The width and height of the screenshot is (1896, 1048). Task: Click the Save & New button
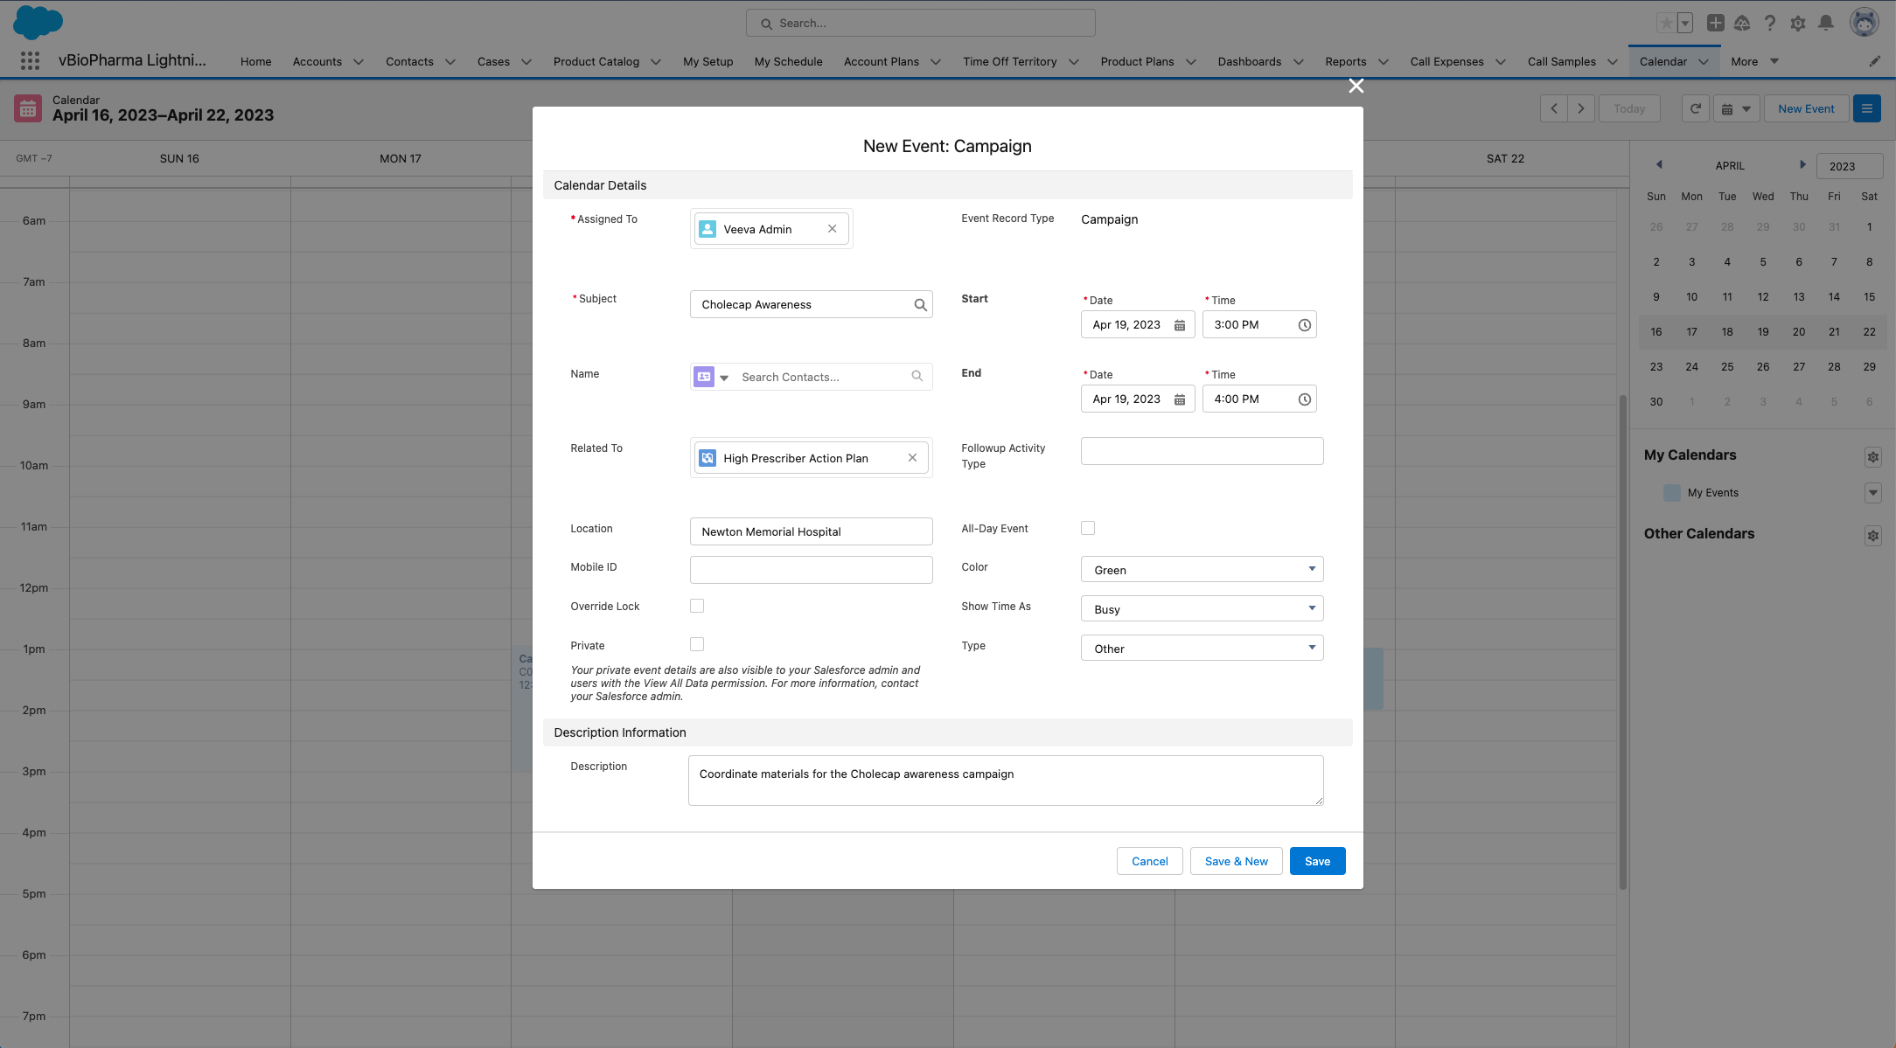(x=1236, y=861)
